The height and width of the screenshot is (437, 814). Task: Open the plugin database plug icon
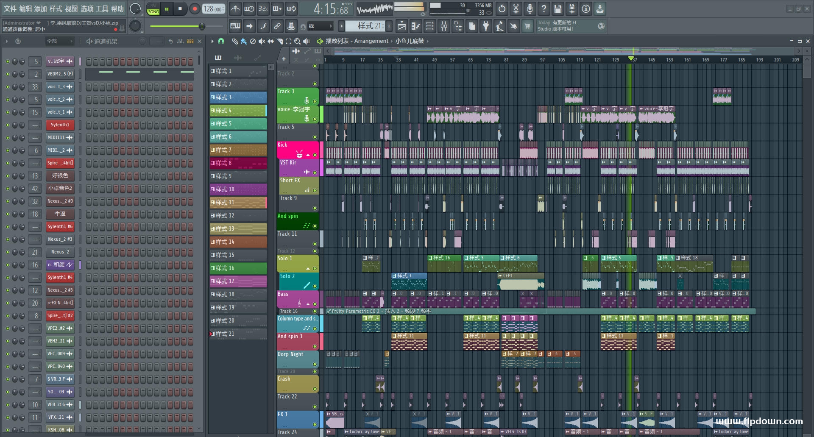point(486,26)
